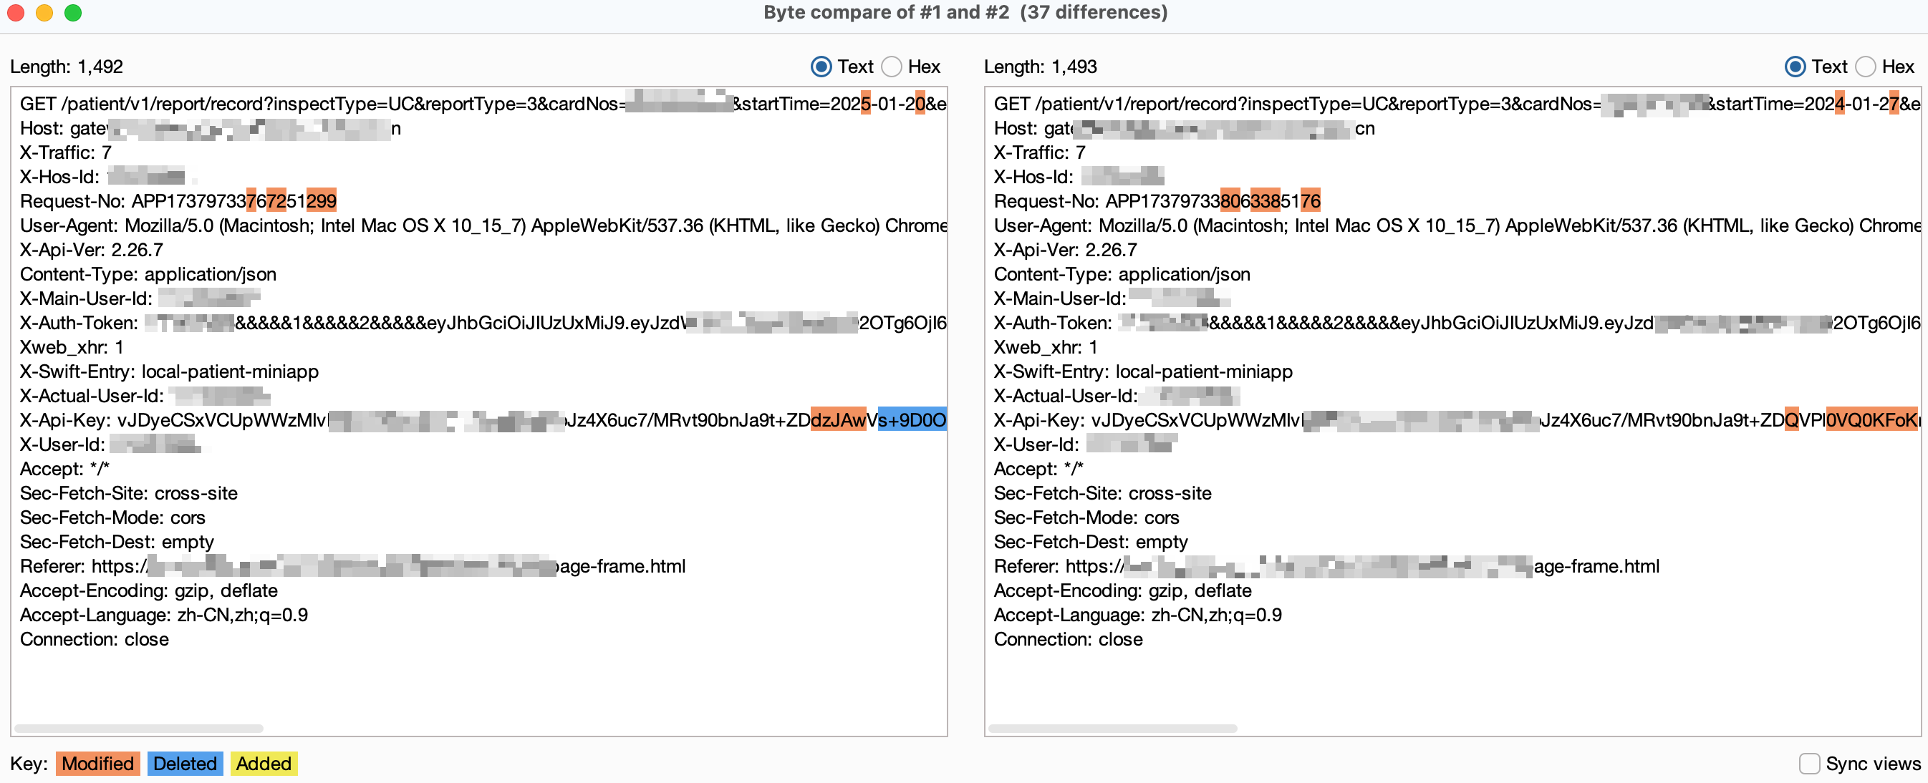Click the modified Request-No digits in right pane
This screenshot has width=1928, height=783.
click(1264, 201)
